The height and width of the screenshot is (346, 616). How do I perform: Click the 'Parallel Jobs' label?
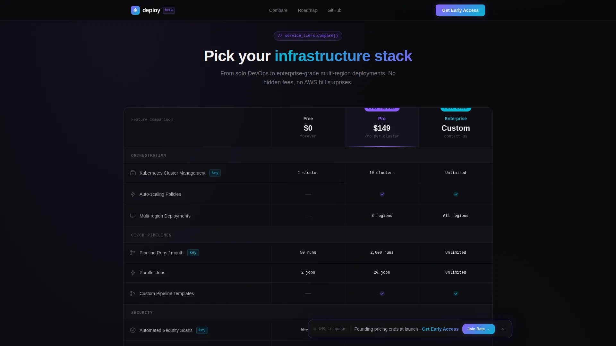(x=152, y=273)
